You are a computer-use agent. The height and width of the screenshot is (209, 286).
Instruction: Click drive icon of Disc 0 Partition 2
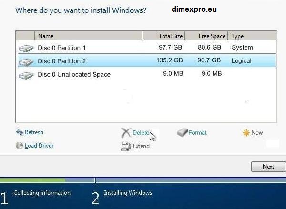click(26, 62)
